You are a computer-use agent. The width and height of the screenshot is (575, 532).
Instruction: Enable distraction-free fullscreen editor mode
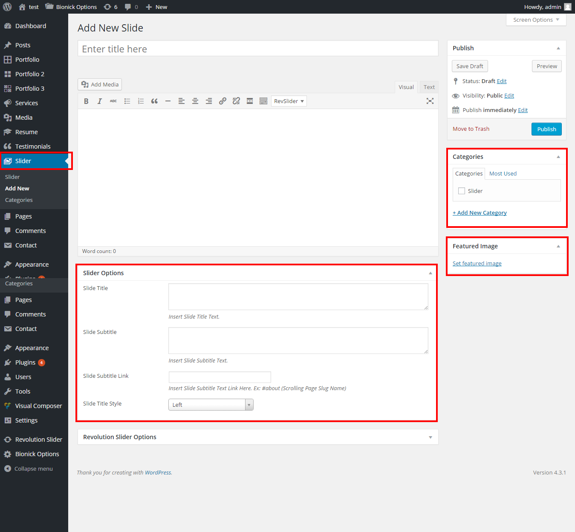click(x=430, y=101)
